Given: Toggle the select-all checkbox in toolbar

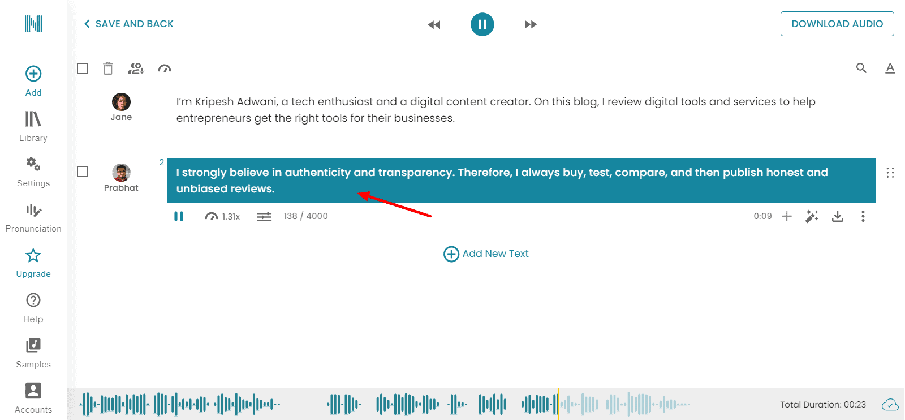Looking at the screenshot, I should 83,68.
